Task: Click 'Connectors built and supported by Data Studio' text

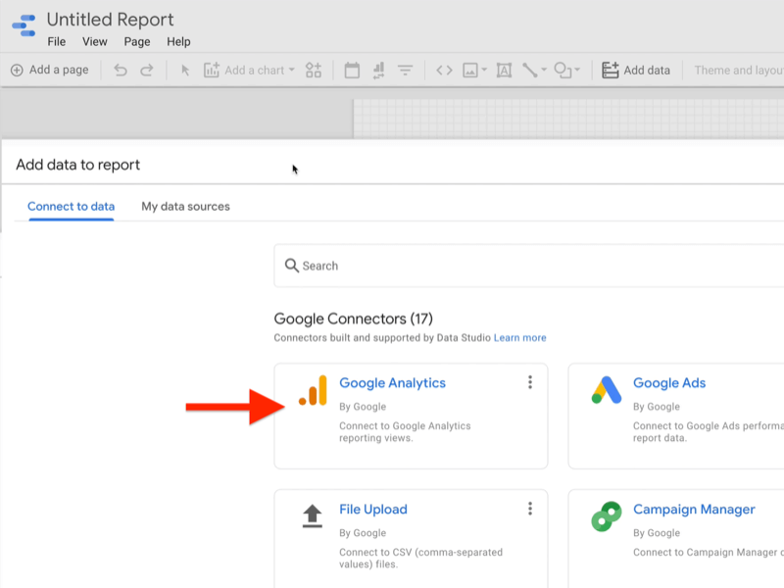Action: pos(382,338)
